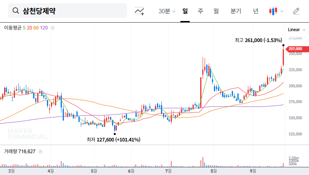Click the candlestick chart type icon
Image resolution: width=309 pixels, height=175 pixels.
273,11
